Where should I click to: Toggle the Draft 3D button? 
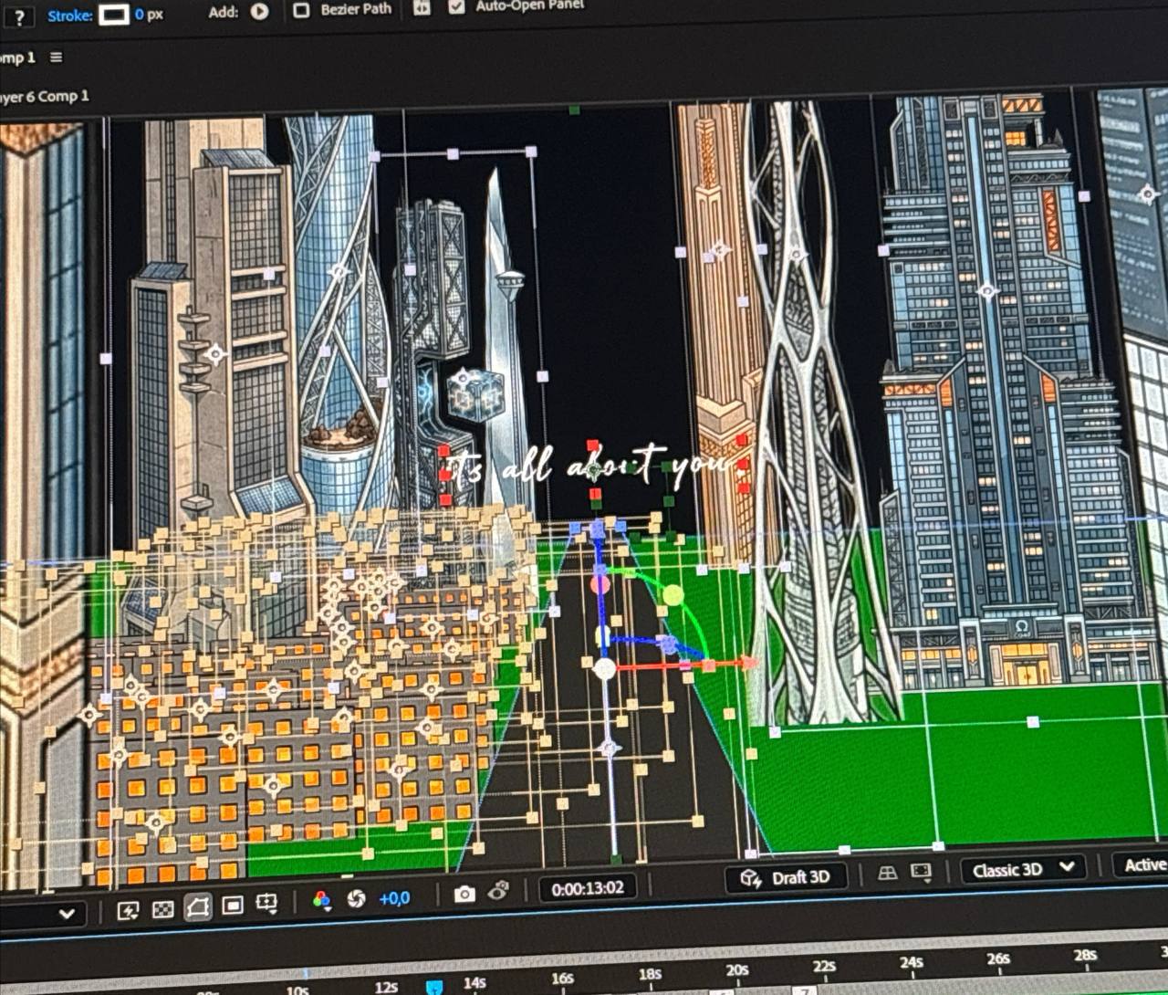[786, 878]
